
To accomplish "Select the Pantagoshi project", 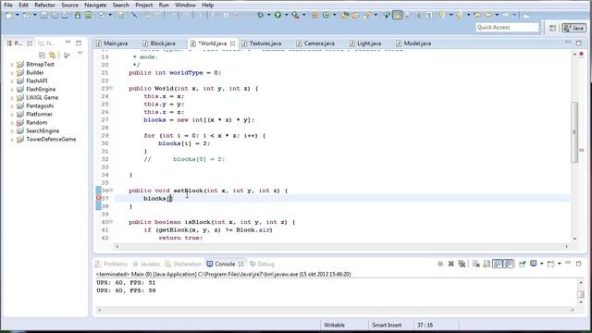I will [40, 106].
